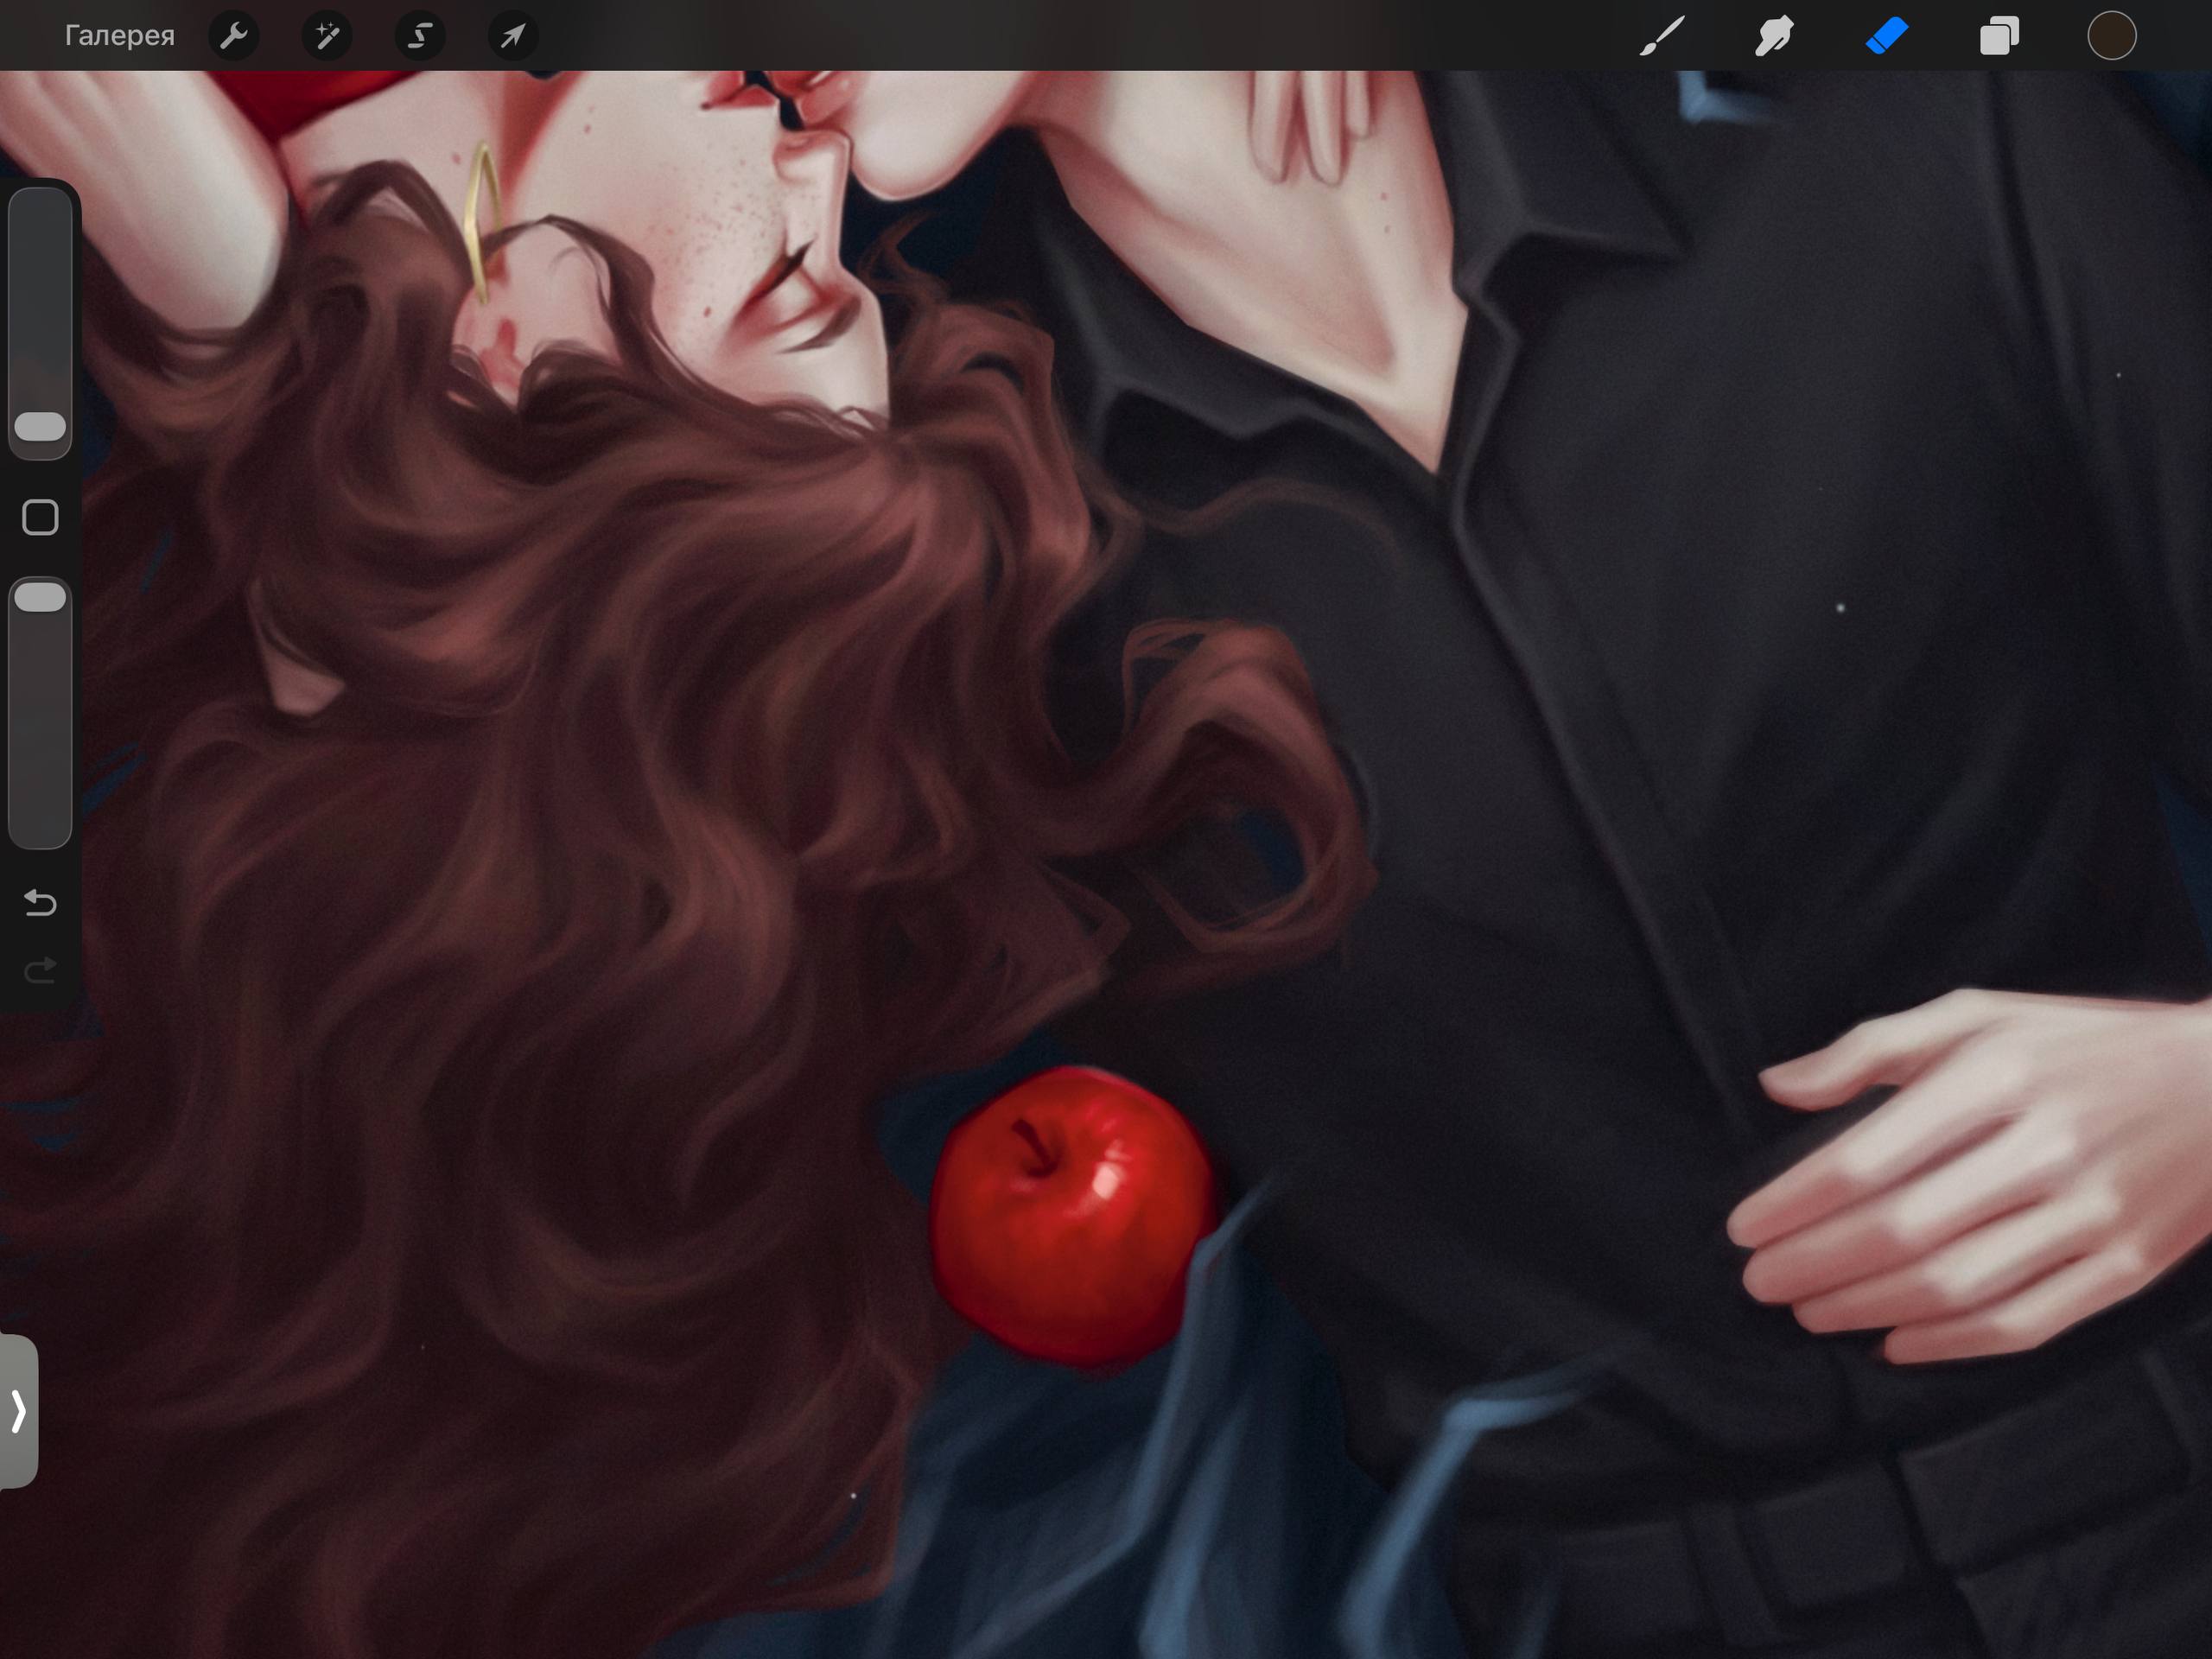Select the Brush tool
Viewport: 2212px width, 1659px height.
1662,36
